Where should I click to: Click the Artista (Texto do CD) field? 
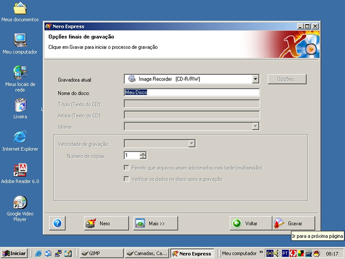[191, 115]
